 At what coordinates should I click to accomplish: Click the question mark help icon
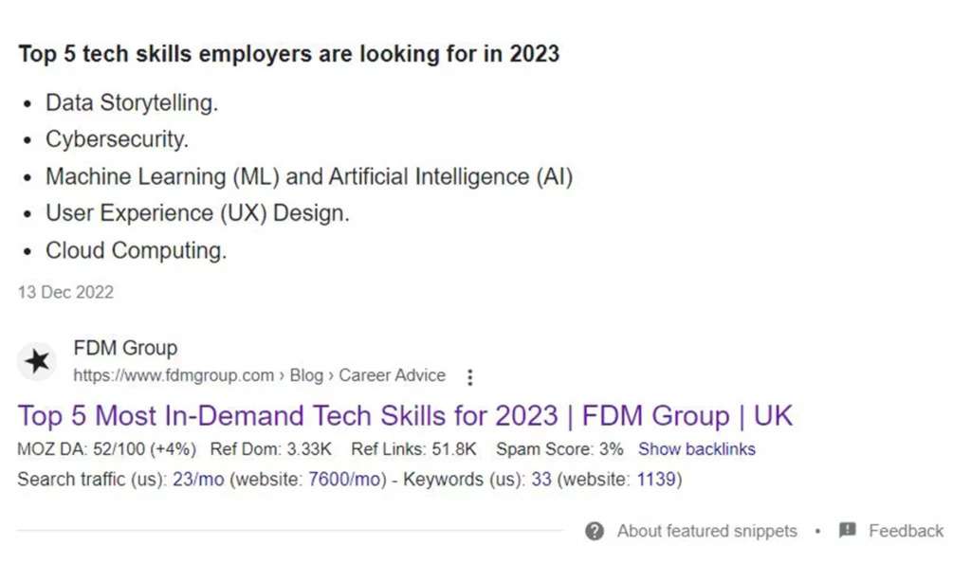[x=595, y=531]
